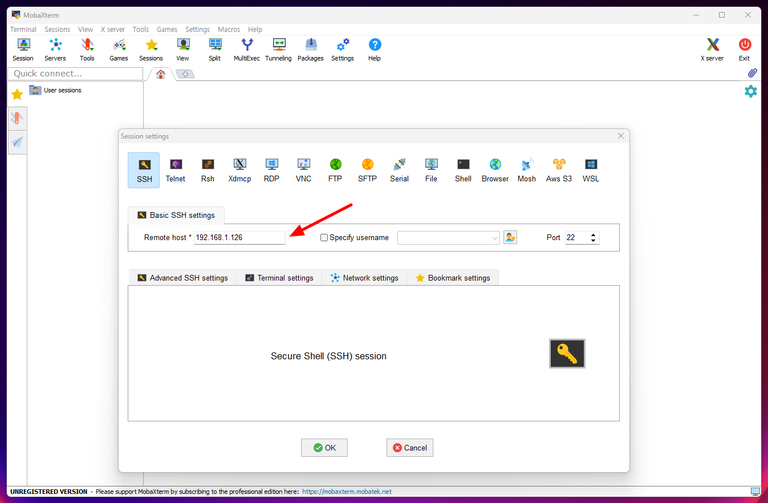Select the Browser session type
This screenshot has width=768, height=503.
click(495, 170)
